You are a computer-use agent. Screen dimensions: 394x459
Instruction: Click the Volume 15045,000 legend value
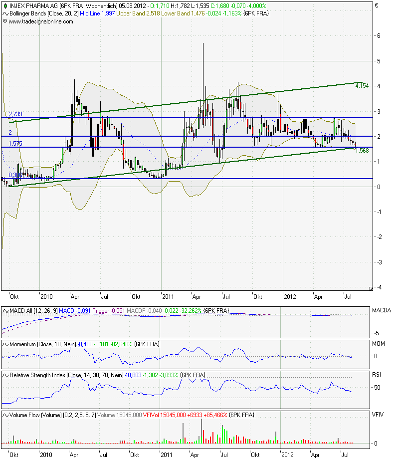tap(119, 415)
